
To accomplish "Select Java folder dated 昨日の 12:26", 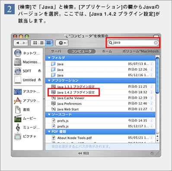I will click(x=100, y=69).
